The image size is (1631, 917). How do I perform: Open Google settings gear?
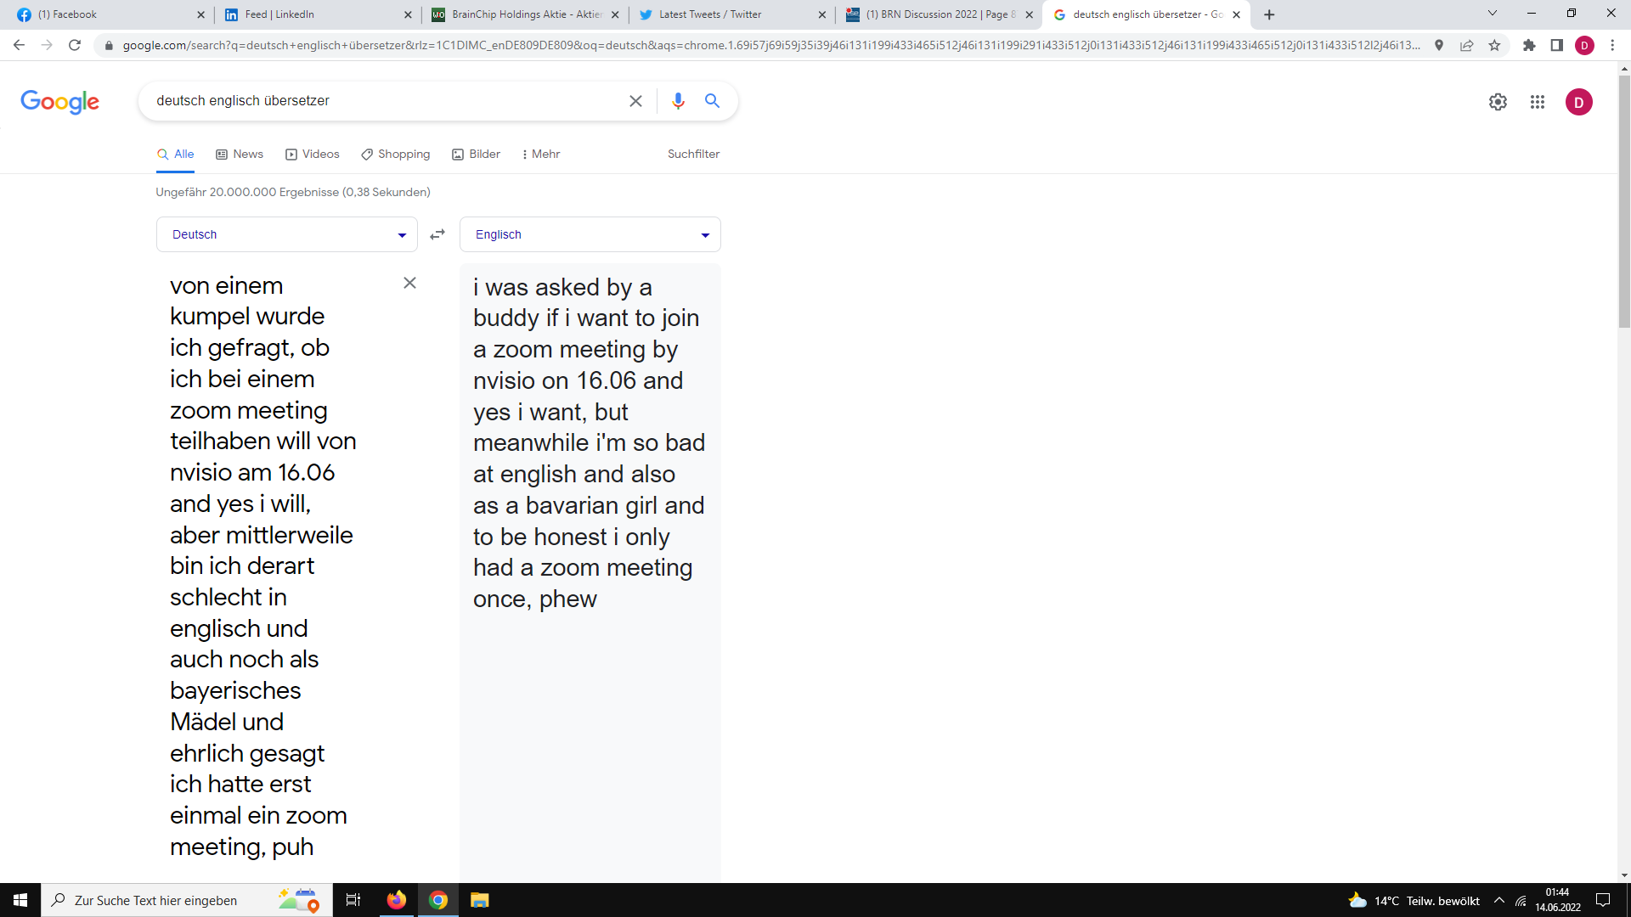click(x=1498, y=102)
